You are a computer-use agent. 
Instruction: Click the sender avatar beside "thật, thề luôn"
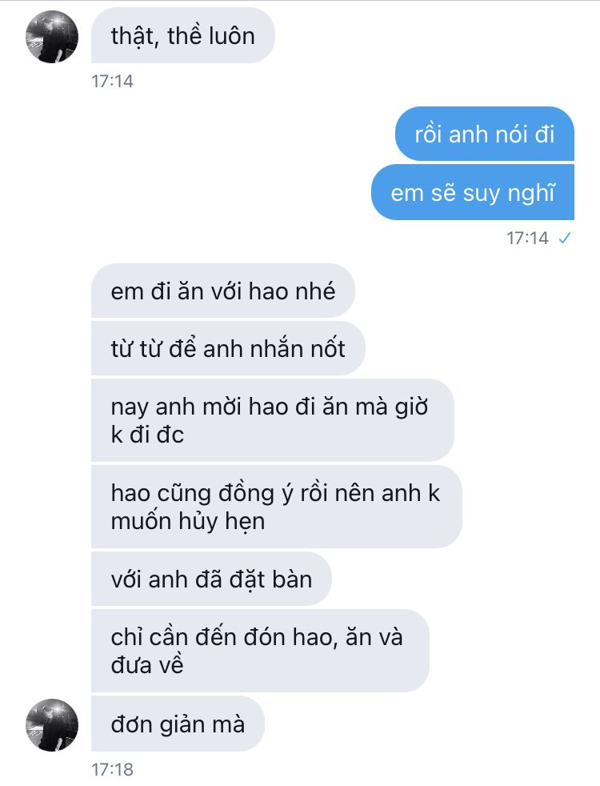pyautogui.click(x=52, y=37)
